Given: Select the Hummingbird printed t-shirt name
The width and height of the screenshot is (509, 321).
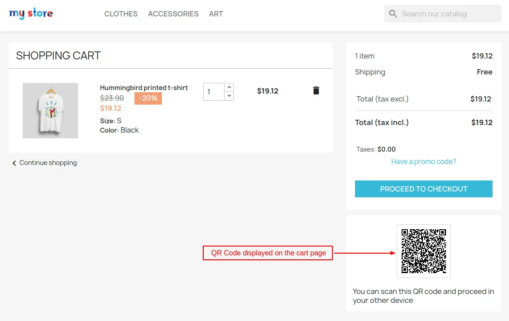Looking at the screenshot, I should tap(144, 87).
